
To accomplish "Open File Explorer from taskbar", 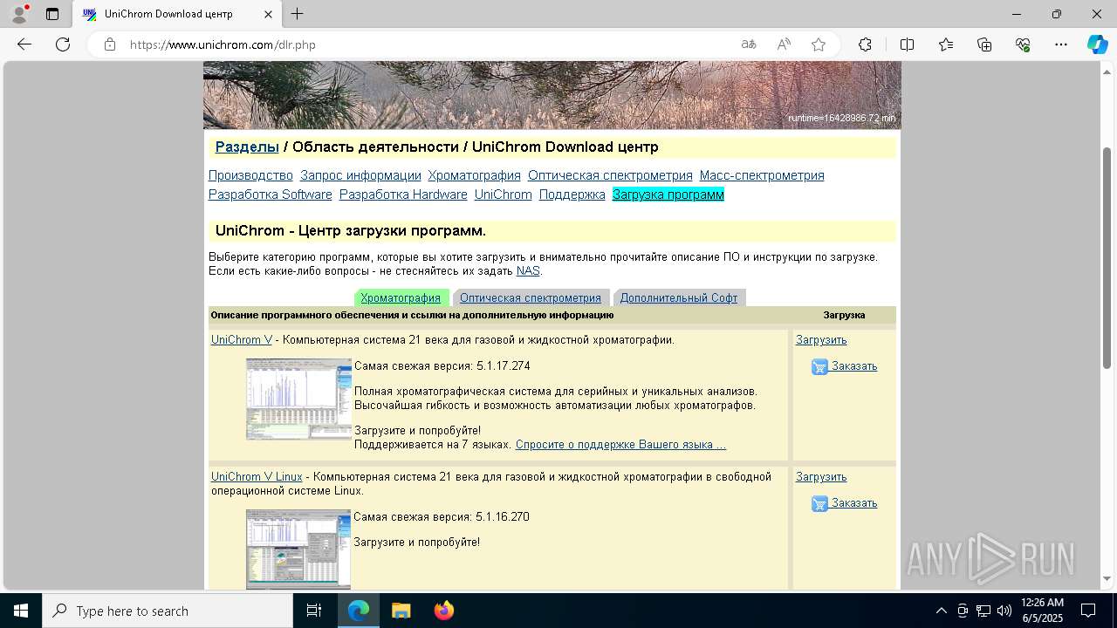I will pos(401,611).
